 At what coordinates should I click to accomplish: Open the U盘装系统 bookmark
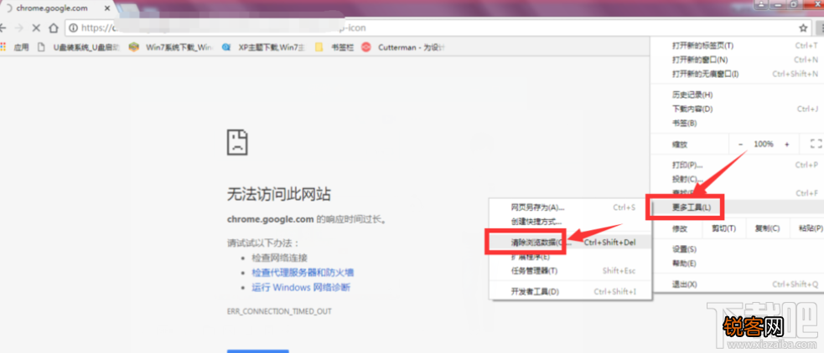pyautogui.click(x=80, y=47)
